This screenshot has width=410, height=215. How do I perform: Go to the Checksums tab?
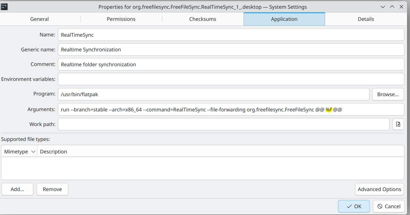coord(203,19)
